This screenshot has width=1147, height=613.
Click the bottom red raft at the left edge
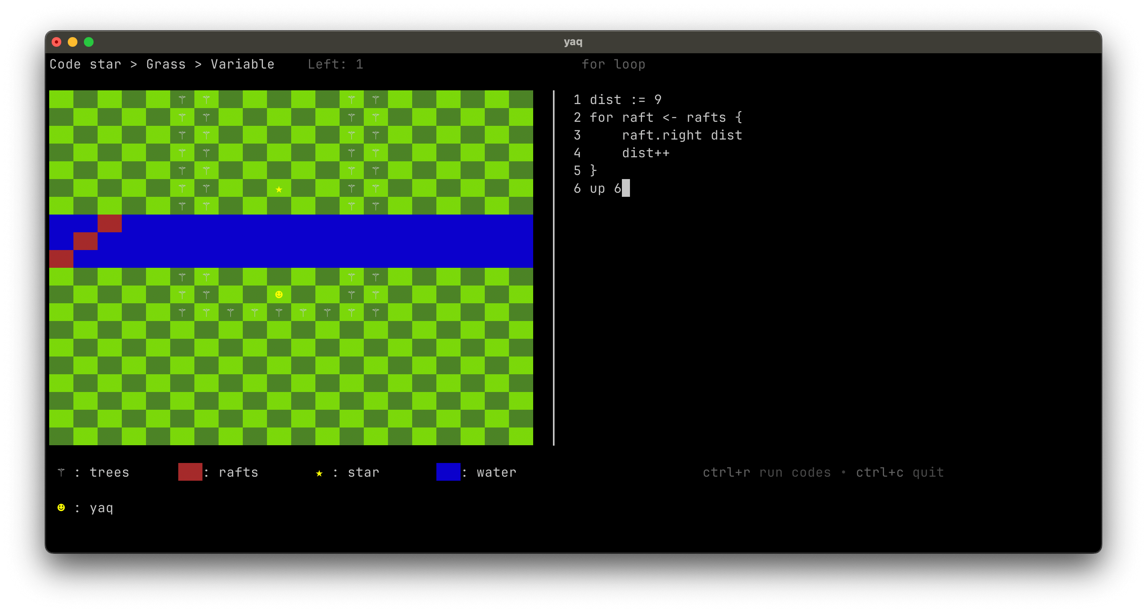tap(61, 259)
